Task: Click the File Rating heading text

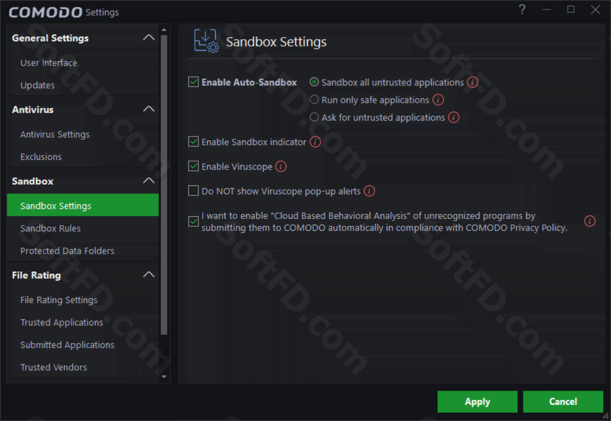Action: (x=37, y=276)
